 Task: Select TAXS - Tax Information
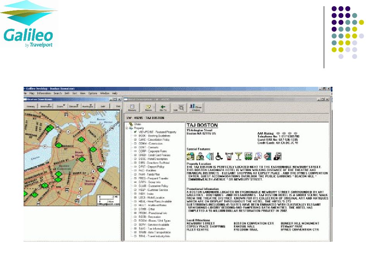(152, 228)
